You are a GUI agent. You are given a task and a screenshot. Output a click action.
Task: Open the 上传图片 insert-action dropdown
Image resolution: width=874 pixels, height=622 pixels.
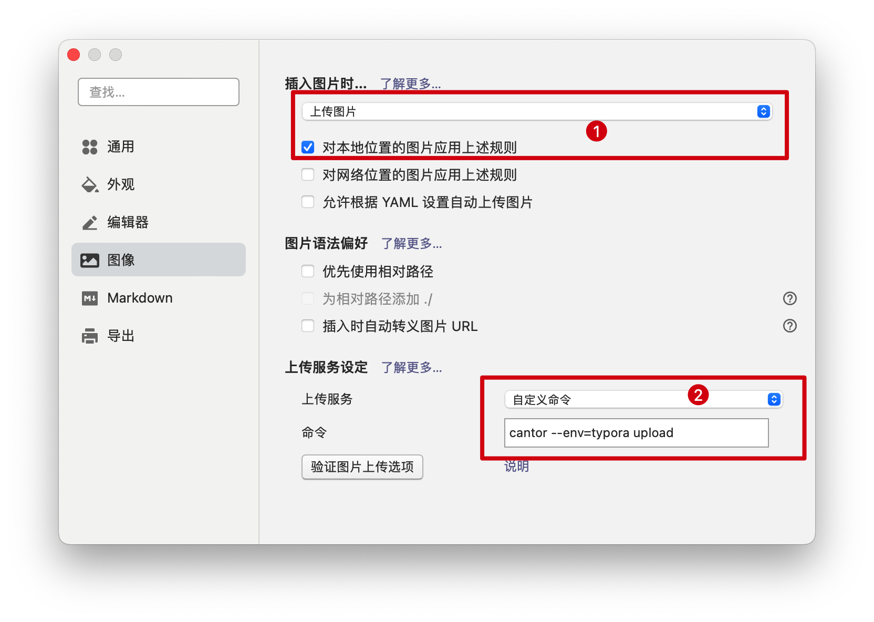(537, 111)
